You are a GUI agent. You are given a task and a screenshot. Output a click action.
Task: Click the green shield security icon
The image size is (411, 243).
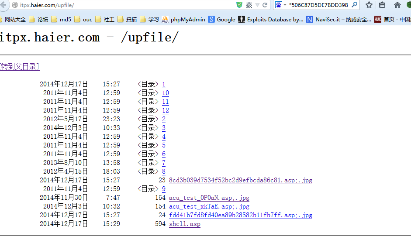point(239,5)
